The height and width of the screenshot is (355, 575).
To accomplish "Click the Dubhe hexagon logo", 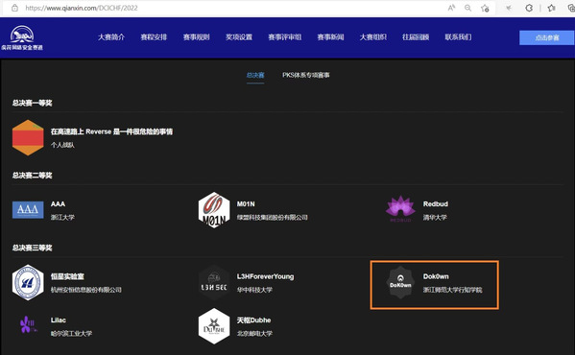I will [x=214, y=326].
